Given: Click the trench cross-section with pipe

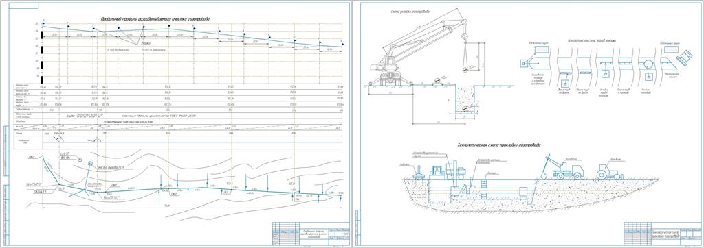Looking at the screenshot, I should tap(463, 102).
